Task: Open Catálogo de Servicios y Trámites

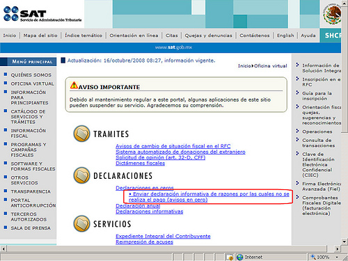Action: [28, 117]
